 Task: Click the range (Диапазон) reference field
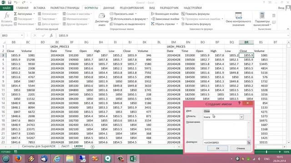coord(225,143)
